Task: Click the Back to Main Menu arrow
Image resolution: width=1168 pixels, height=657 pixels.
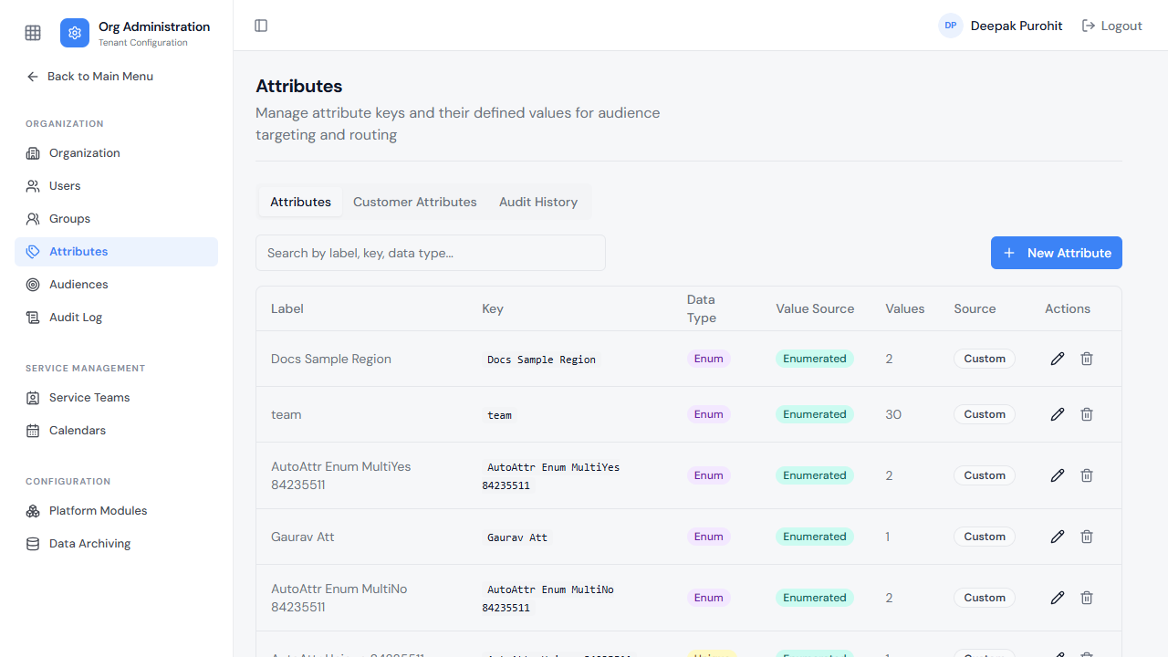Action: click(x=33, y=77)
